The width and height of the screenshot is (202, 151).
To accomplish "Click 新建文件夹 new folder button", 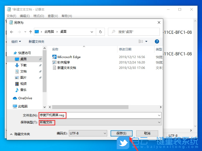I will [36, 42].
